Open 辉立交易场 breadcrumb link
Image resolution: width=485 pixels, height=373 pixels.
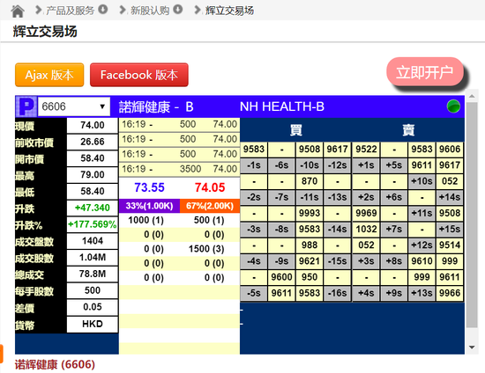(229, 11)
